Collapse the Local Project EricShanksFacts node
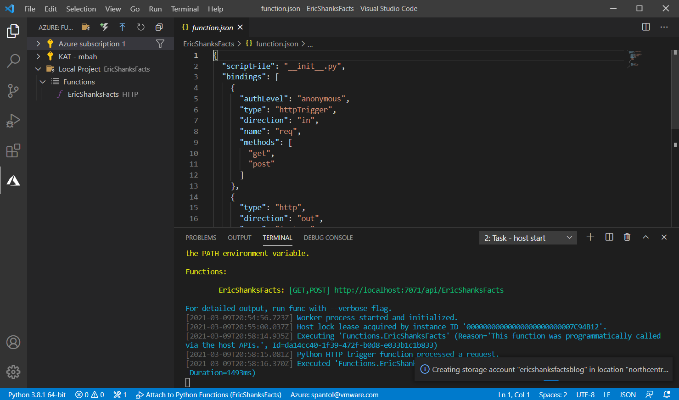This screenshot has height=400, width=679. pos(38,69)
